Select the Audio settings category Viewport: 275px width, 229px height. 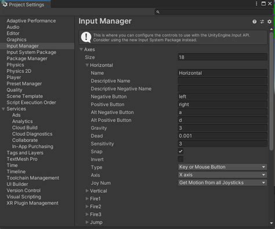[x=13, y=27]
